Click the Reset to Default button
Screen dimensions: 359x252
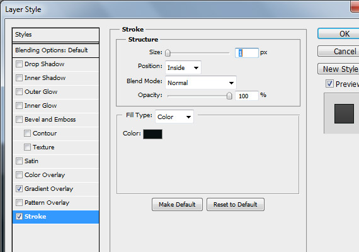(236, 204)
